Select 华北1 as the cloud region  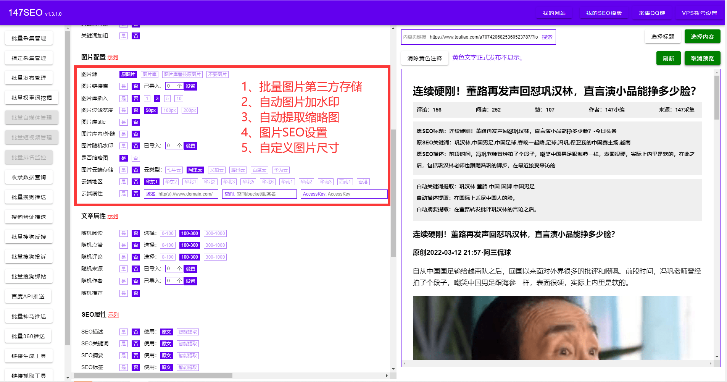coord(190,182)
